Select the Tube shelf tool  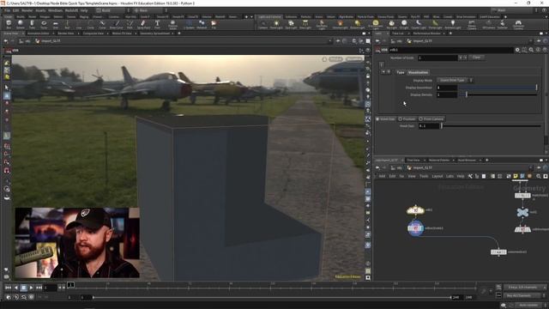click(x=32, y=24)
